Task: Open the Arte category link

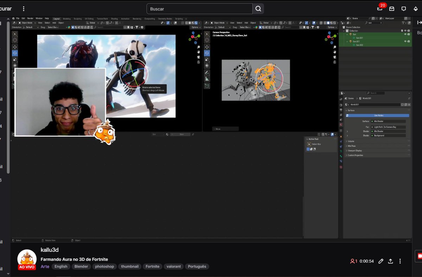Action: point(45,266)
